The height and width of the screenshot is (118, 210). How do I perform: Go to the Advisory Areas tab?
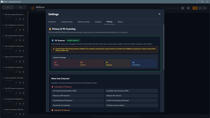pyautogui.click(x=84, y=22)
